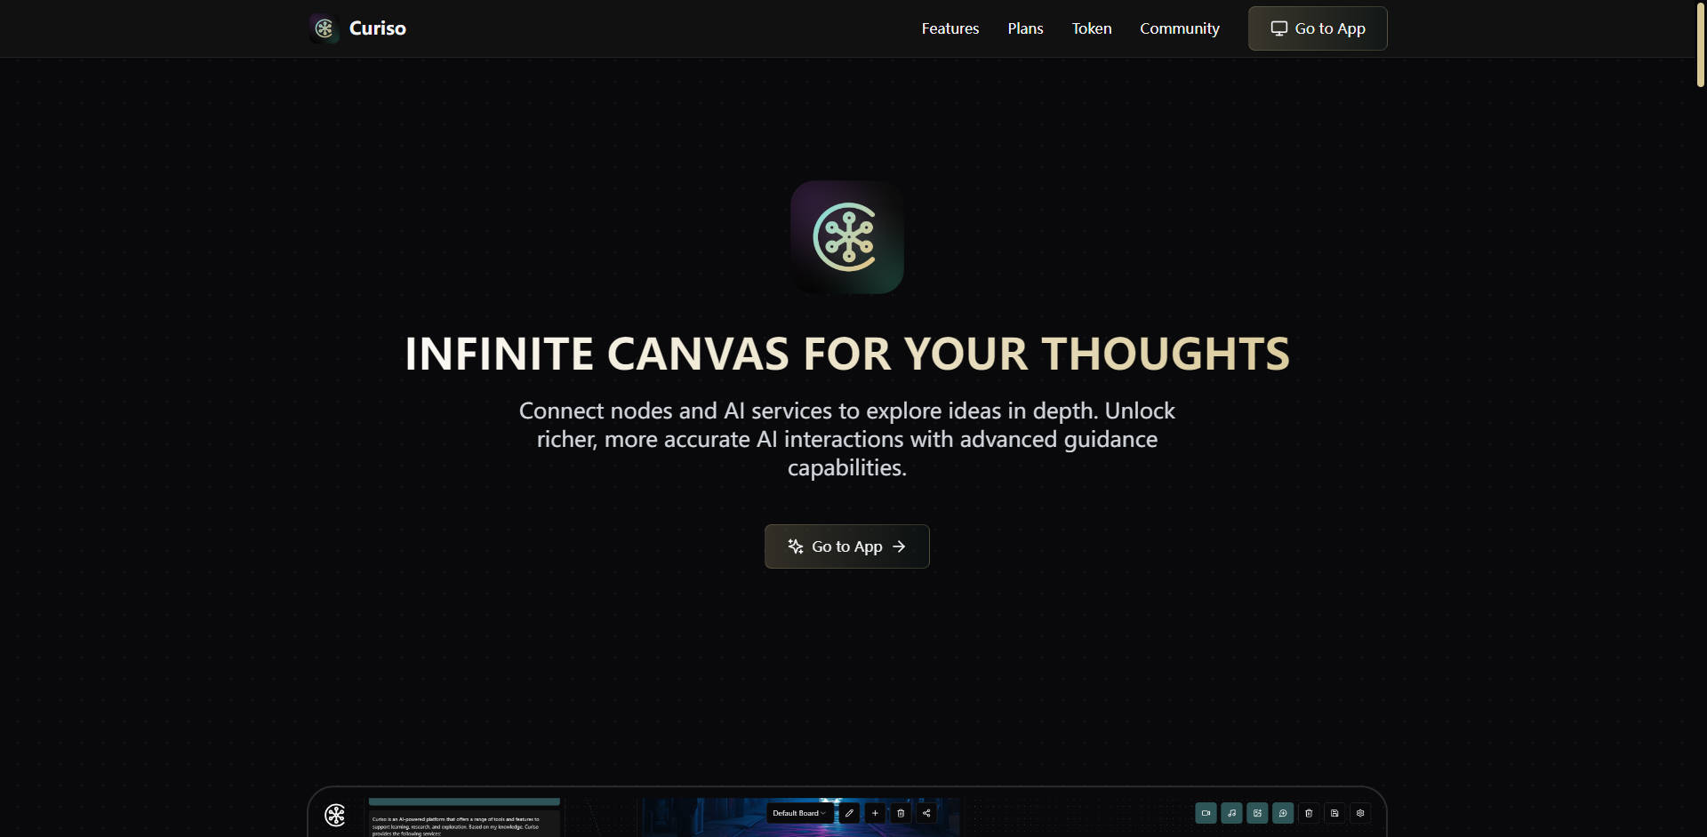
Task: Click the share icon next to Default Board
Action: (x=926, y=813)
